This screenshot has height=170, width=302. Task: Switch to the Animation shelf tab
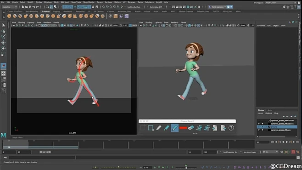coord(68,11)
